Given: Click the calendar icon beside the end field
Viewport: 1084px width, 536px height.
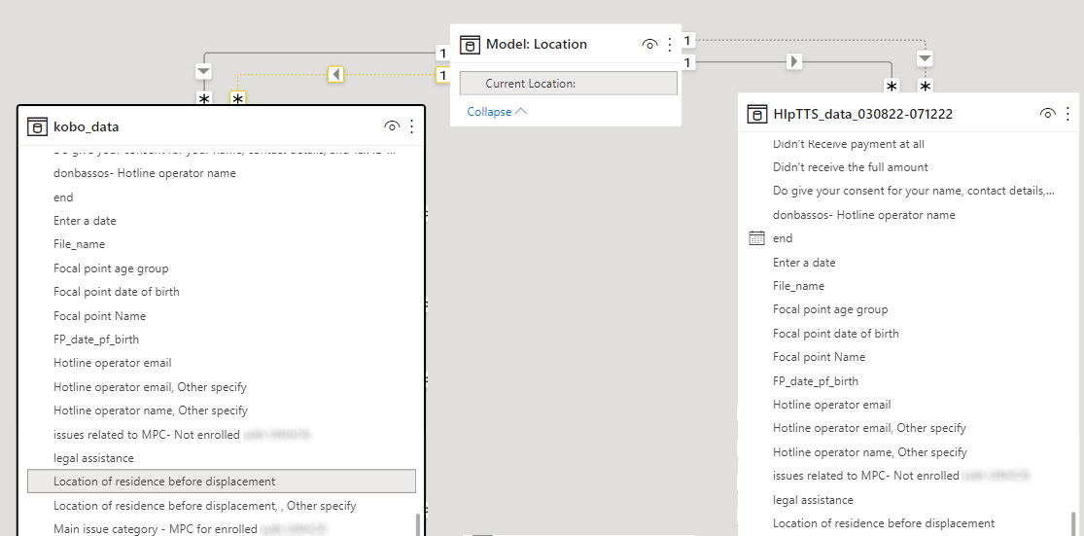Looking at the screenshot, I should [x=757, y=238].
